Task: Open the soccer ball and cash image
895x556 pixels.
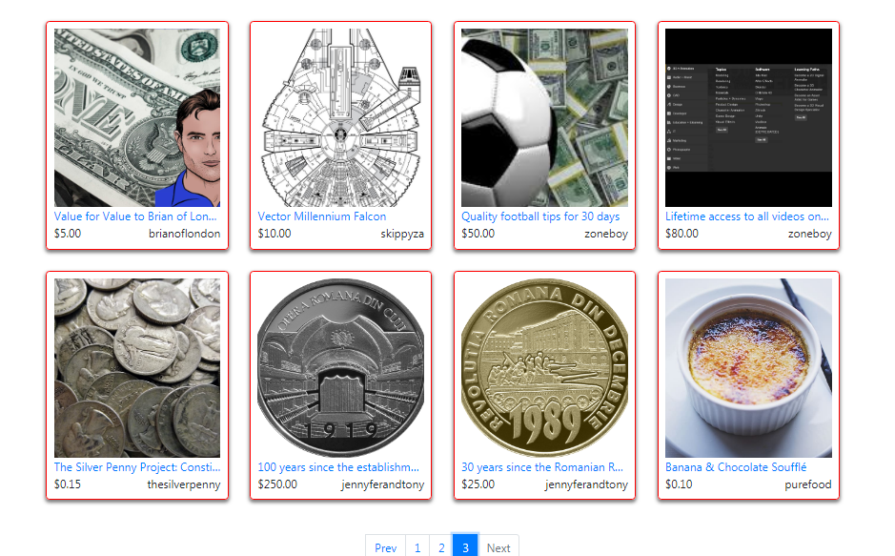Action: (544, 117)
